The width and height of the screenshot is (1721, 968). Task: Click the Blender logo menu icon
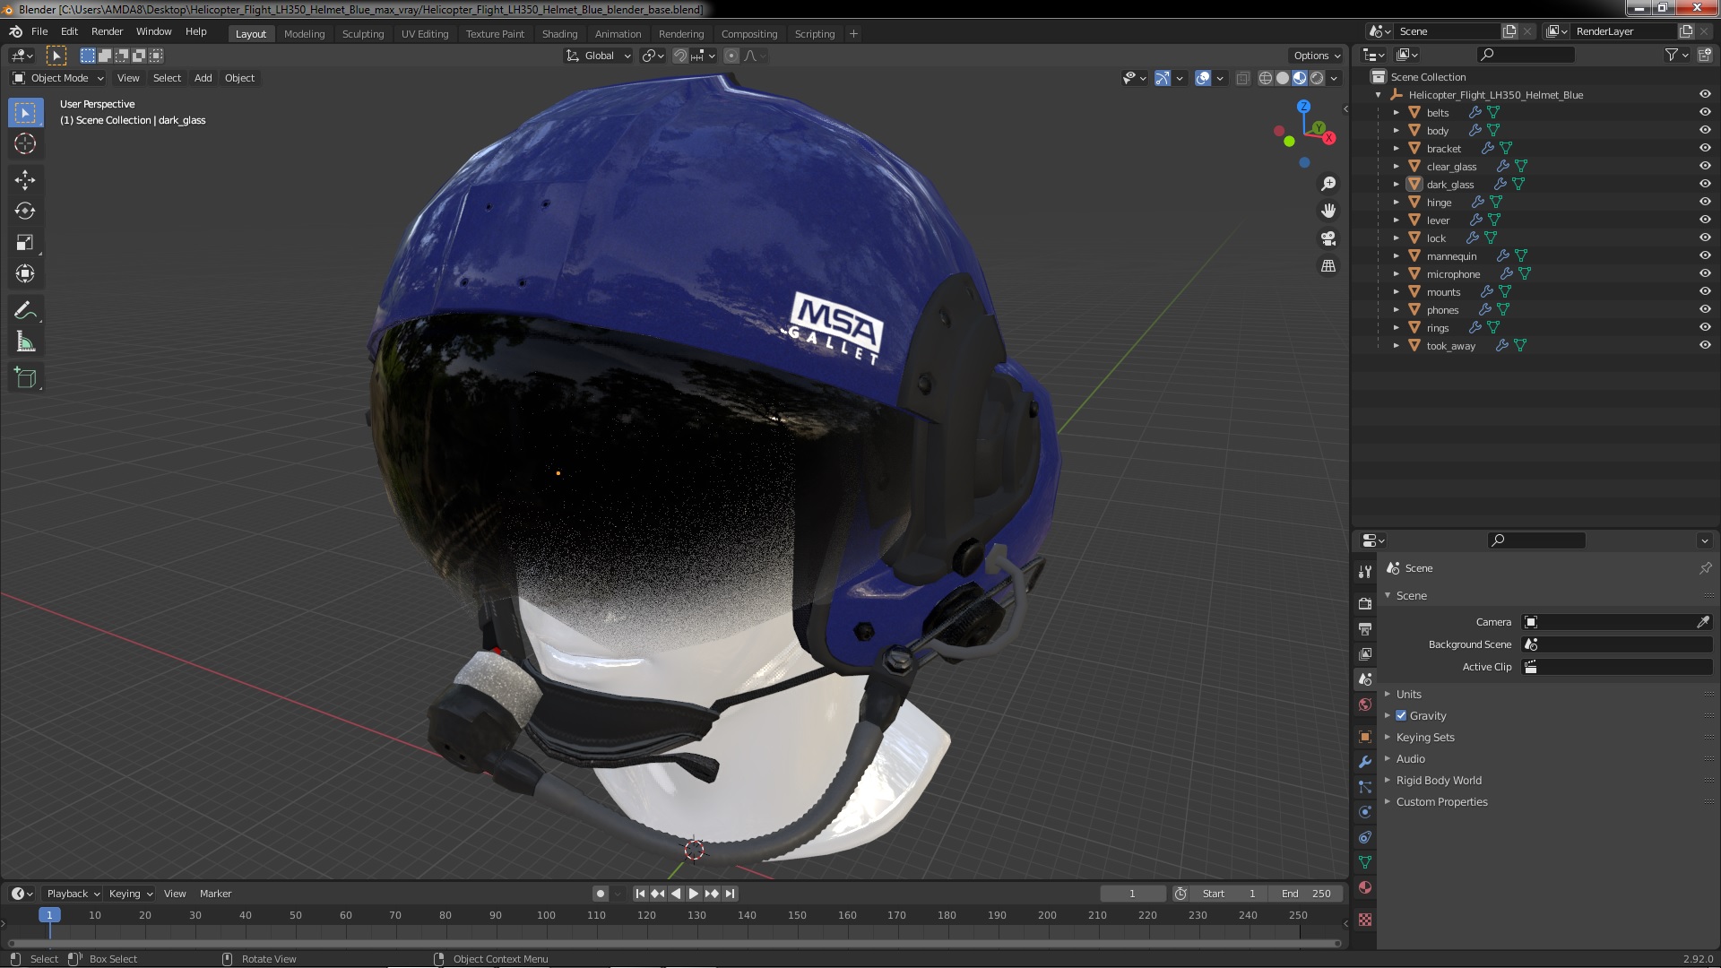(15, 31)
